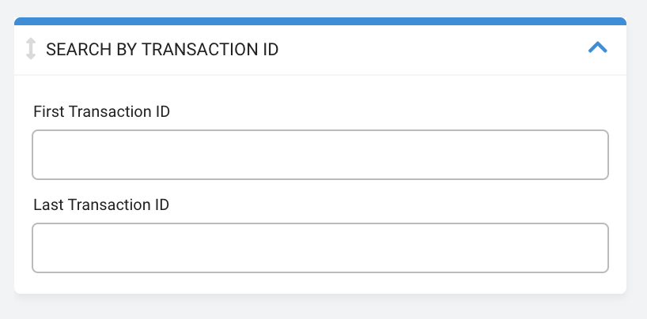Click right end of First Transaction ID box

coord(594,155)
